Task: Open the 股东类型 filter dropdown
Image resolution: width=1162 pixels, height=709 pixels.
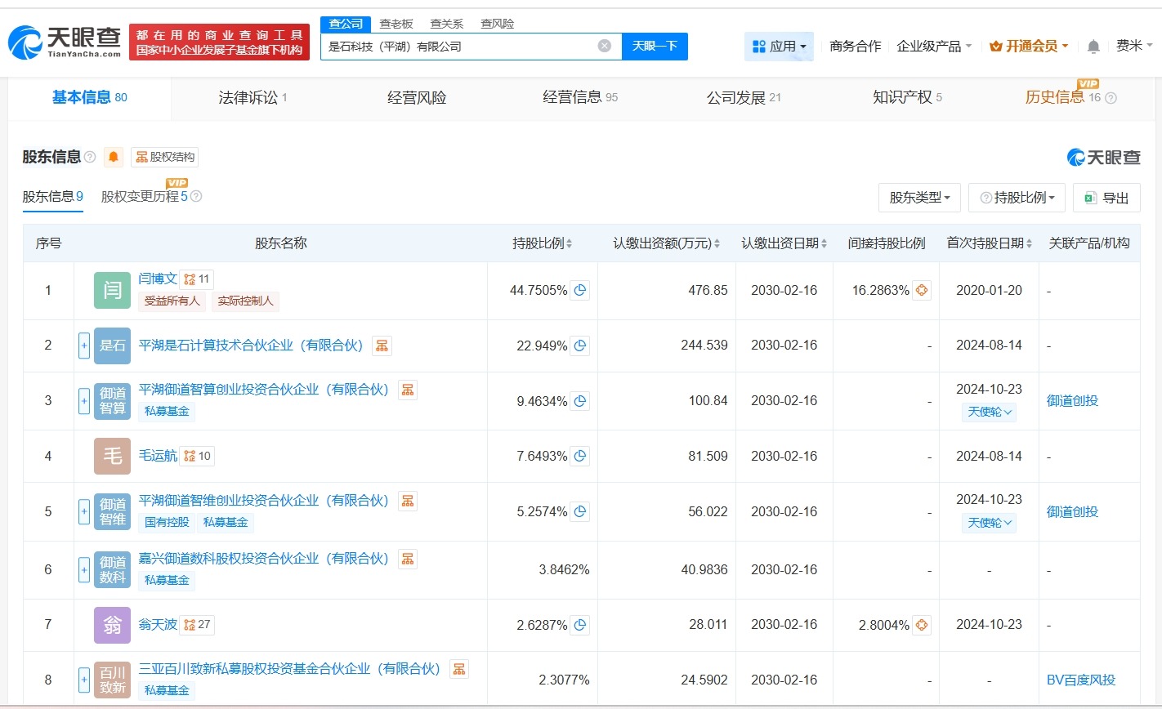Action: tap(919, 198)
